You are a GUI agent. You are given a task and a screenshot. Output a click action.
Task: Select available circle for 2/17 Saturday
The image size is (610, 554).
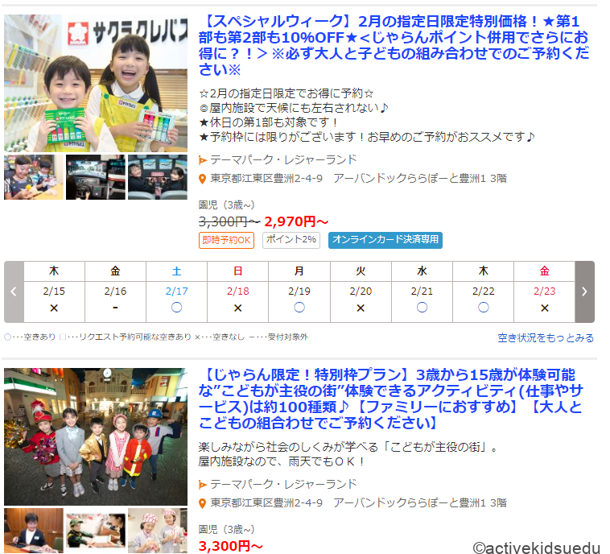point(176,308)
